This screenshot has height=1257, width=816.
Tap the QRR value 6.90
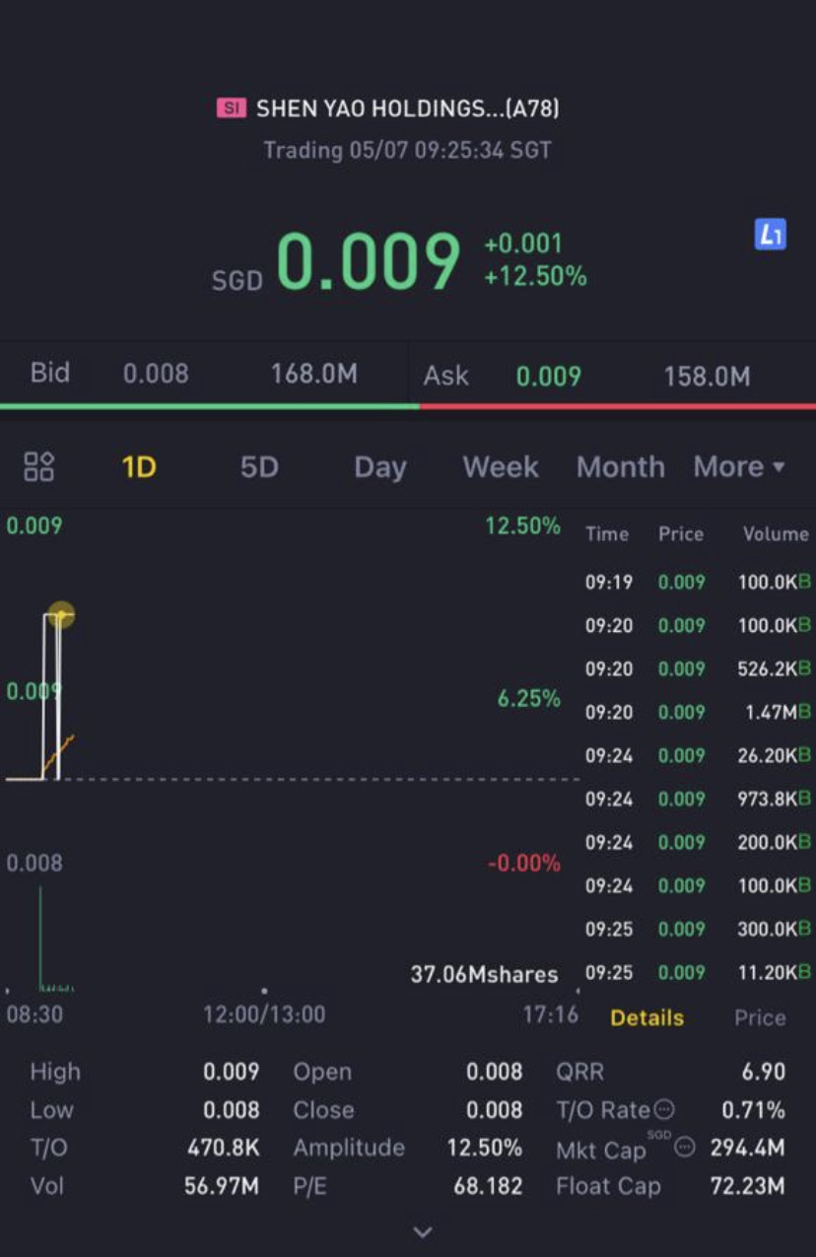(763, 1072)
